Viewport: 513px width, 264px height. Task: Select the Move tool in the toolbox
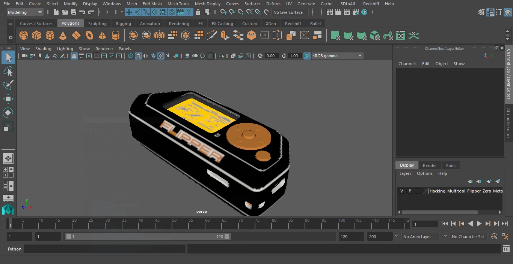point(8,99)
